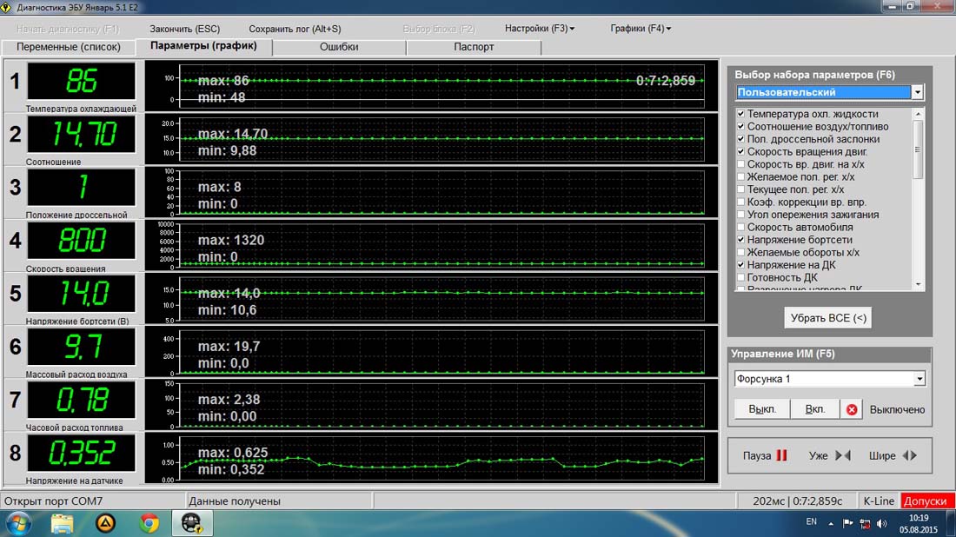
Task: Narrow the graph with Уже button
Action: [829, 455]
